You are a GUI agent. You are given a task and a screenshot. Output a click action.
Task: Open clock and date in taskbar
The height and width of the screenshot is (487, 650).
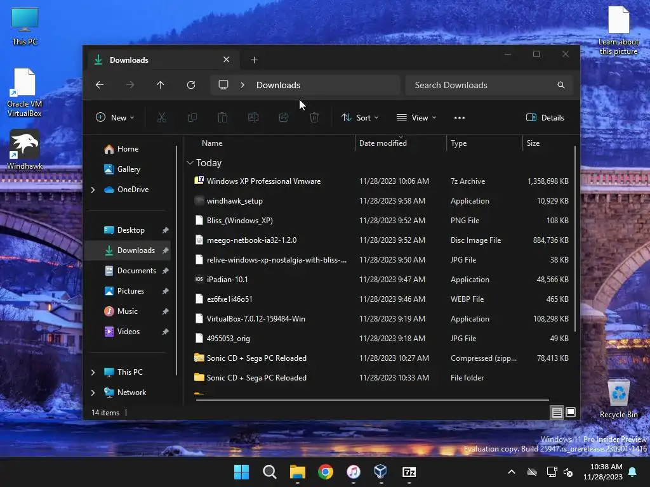click(603, 472)
